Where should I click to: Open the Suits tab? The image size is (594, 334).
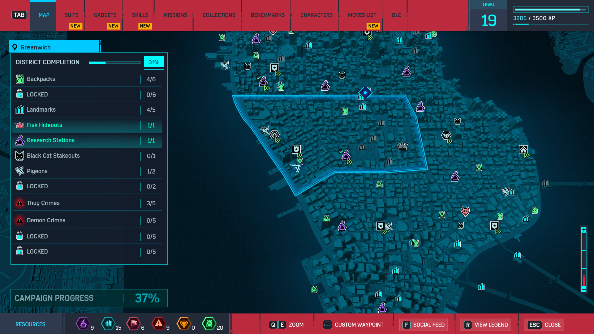point(71,15)
